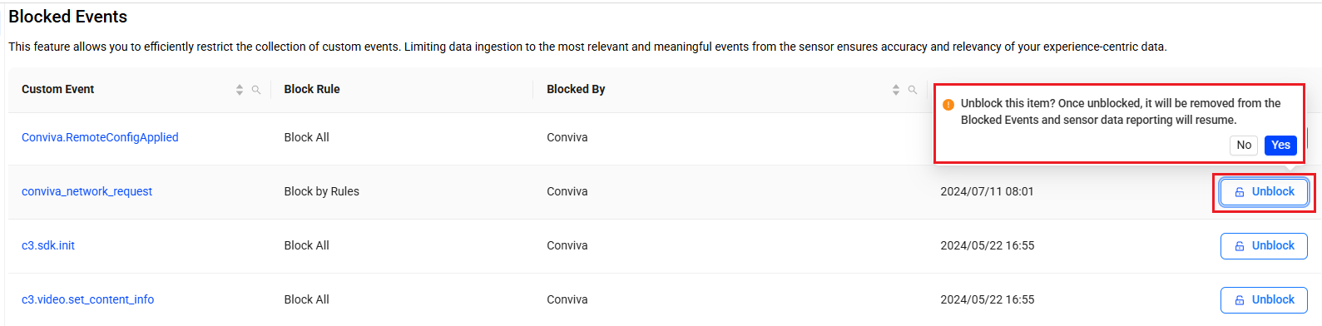Viewport: 1322px width, 326px height.
Task: Sort the Custom Event column
Action: [240, 90]
